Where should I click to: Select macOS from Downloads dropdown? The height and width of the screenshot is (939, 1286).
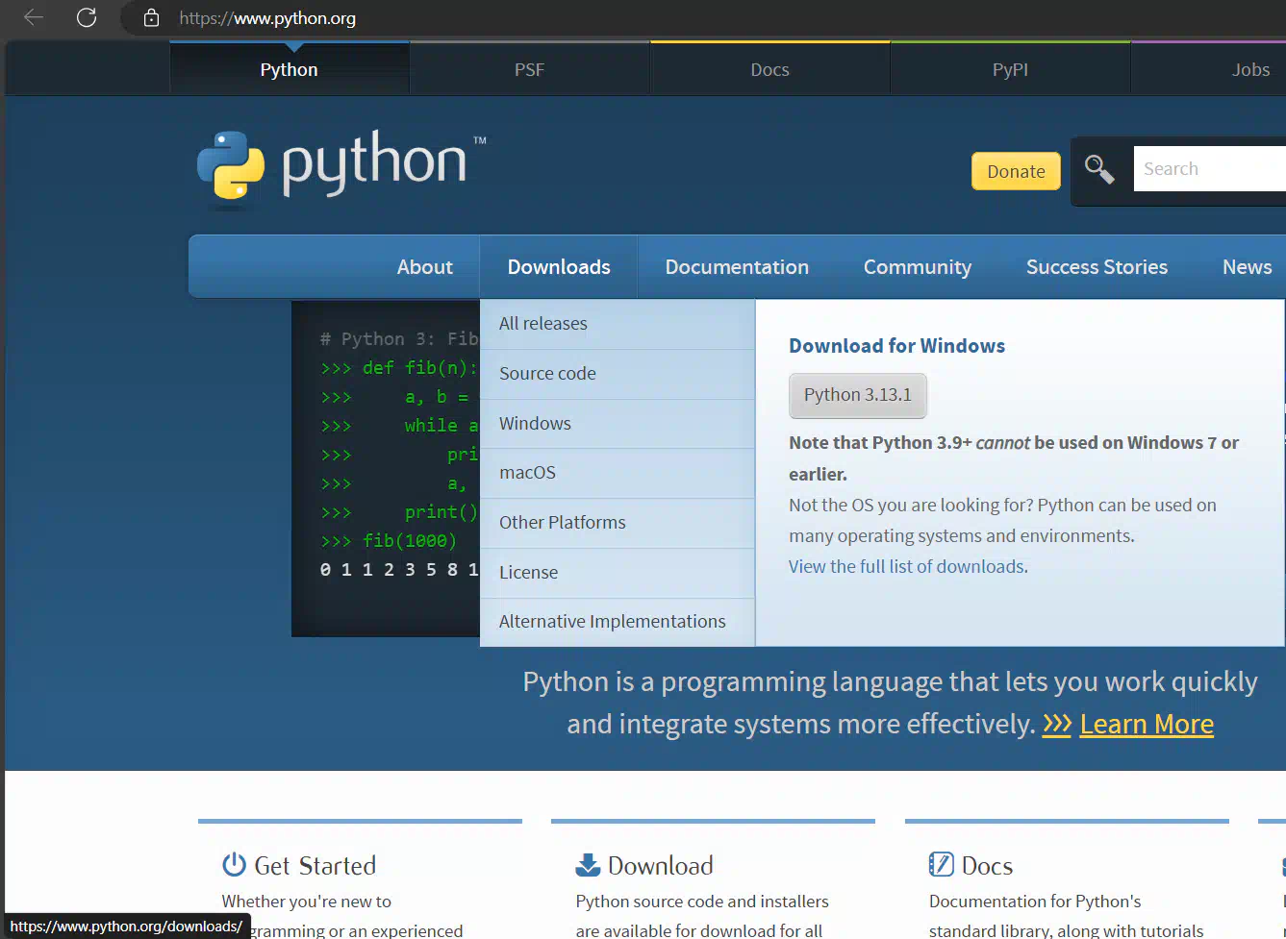click(618, 473)
